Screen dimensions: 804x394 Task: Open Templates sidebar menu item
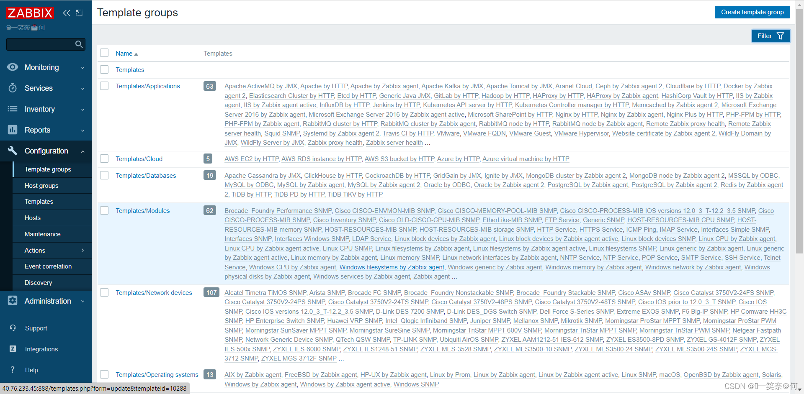pos(52,201)
